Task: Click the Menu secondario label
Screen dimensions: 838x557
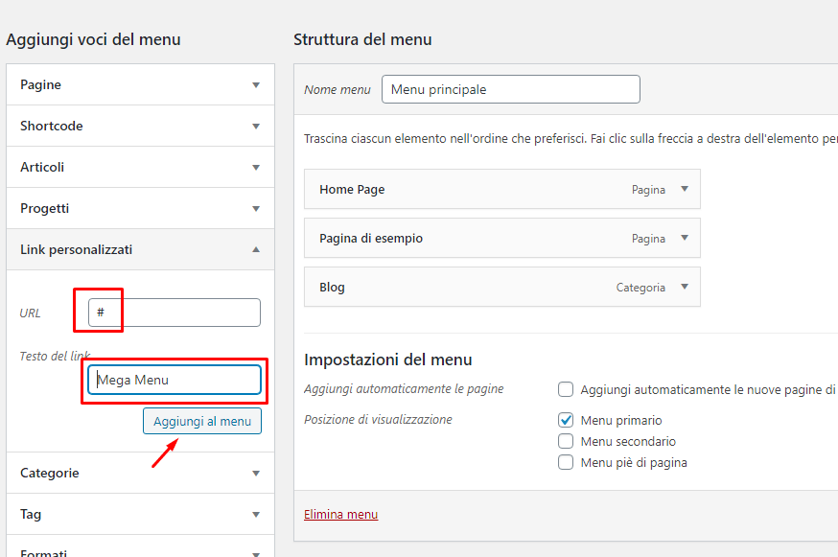Action: 628,442
